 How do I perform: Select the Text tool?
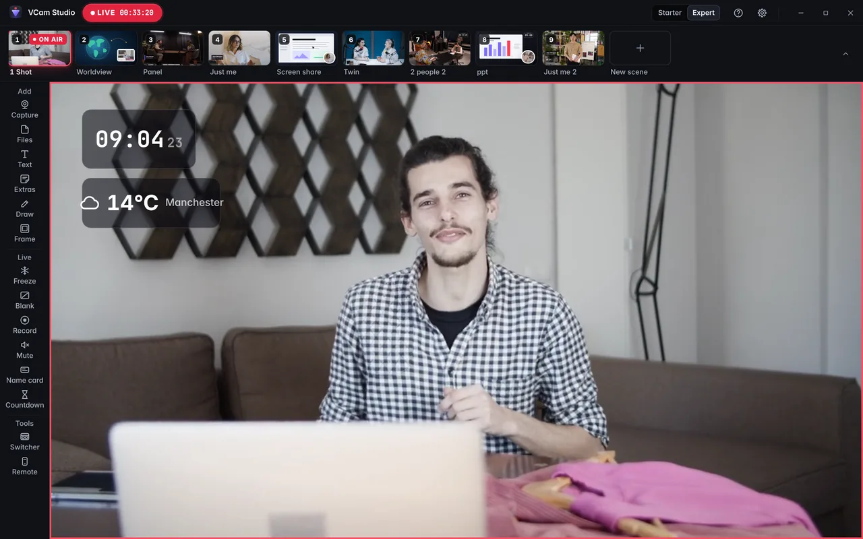(x=24, y=159)
